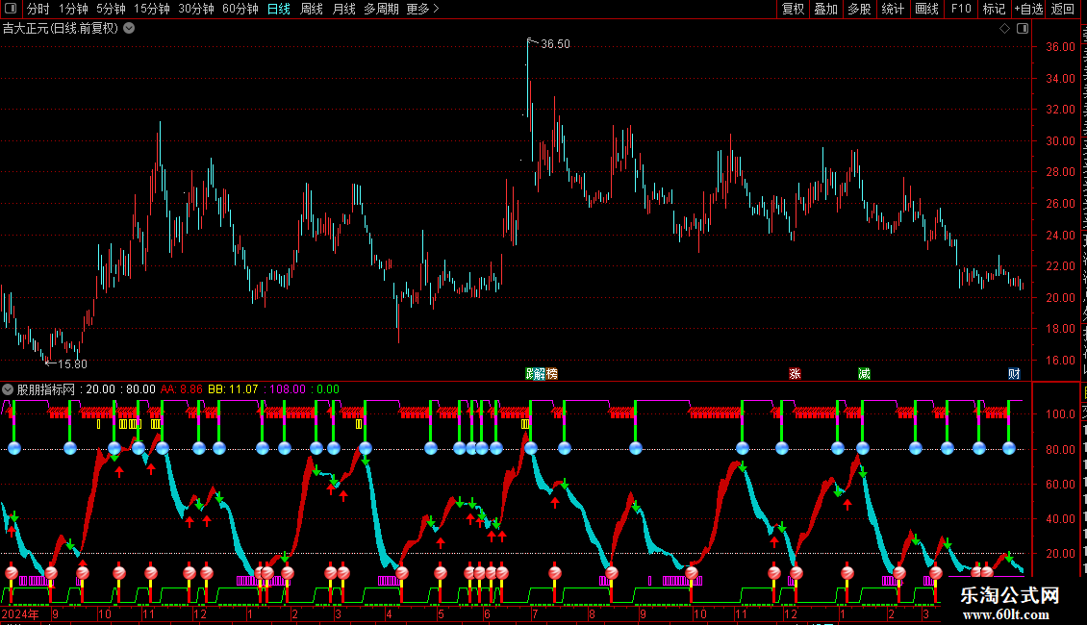The width and height of the screenshot is (1087, 625).
Task: Toggle the right side panel icon
Action: click(x=1023, y=29)
